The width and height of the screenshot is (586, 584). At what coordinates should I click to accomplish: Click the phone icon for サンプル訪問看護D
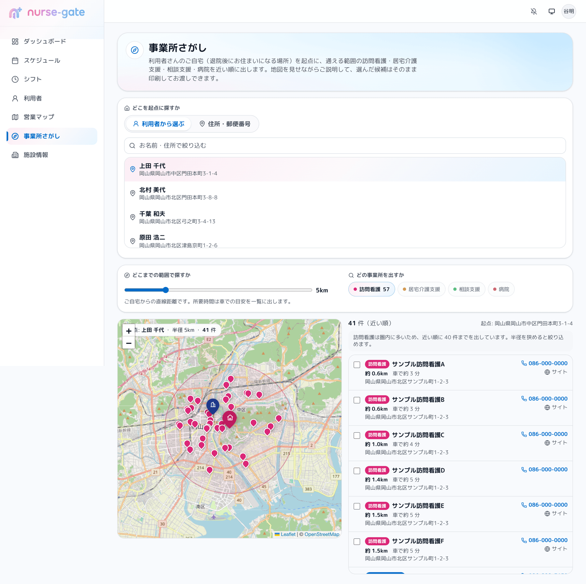tap(524, 470)
